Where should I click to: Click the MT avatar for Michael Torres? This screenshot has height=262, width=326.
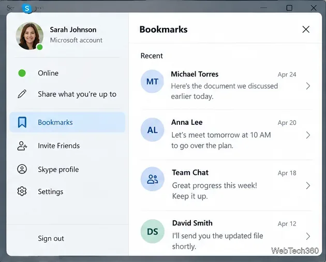[153, 81]
